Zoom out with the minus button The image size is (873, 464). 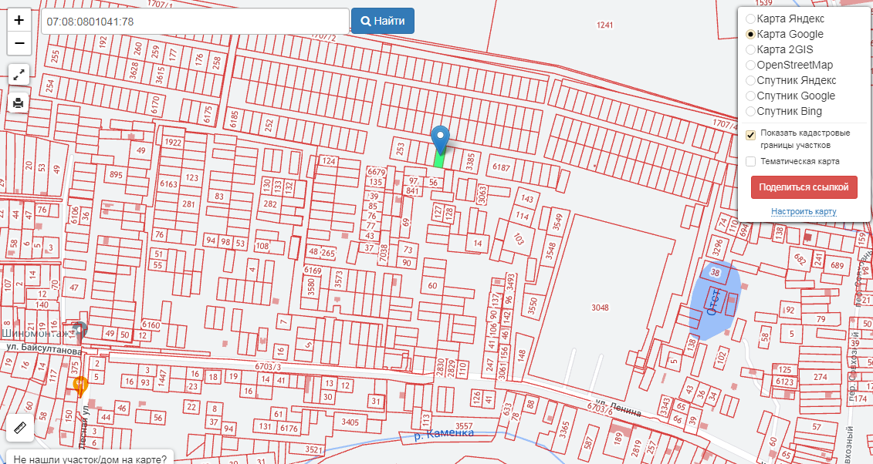(19, 43)
